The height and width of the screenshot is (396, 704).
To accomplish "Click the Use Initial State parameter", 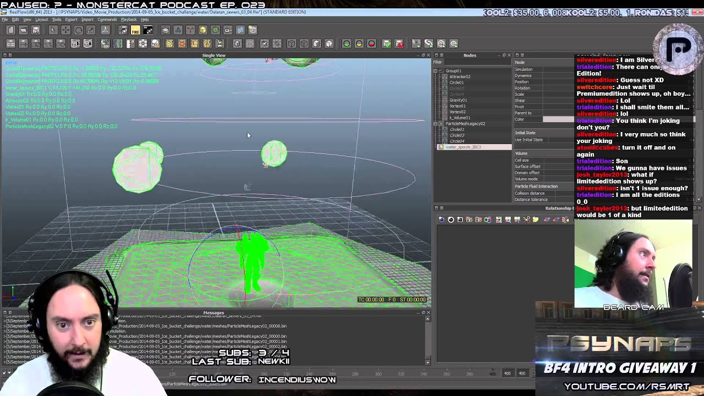I will [543, 140].
